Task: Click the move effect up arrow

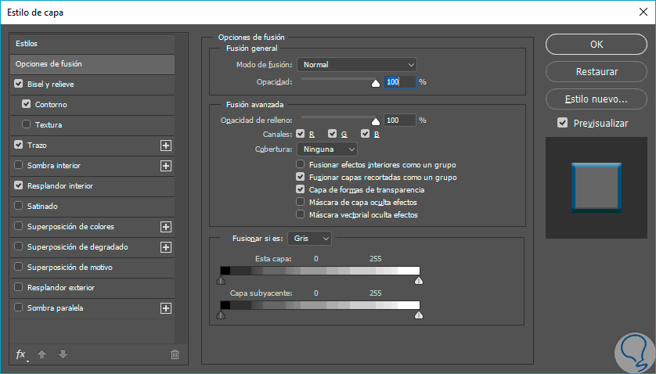Action: click(42, 354)
